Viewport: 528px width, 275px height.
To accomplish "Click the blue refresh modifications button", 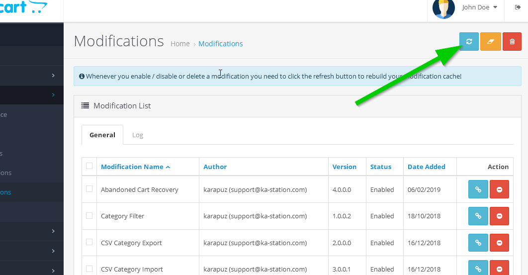I will (x=469, y=42).
